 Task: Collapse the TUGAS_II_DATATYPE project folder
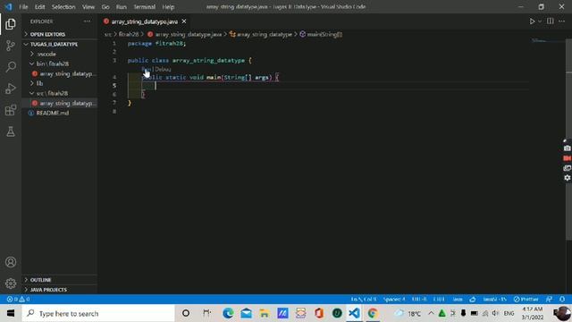60,44
